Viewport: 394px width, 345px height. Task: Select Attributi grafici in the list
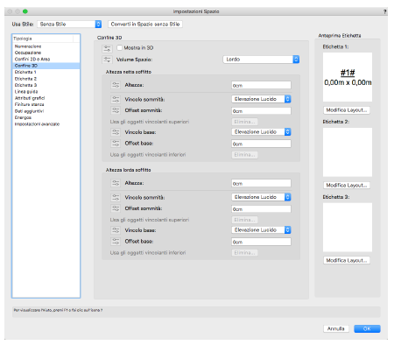click(46, 98)
